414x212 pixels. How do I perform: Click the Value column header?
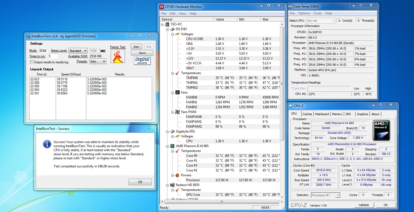tap(225, 19)
